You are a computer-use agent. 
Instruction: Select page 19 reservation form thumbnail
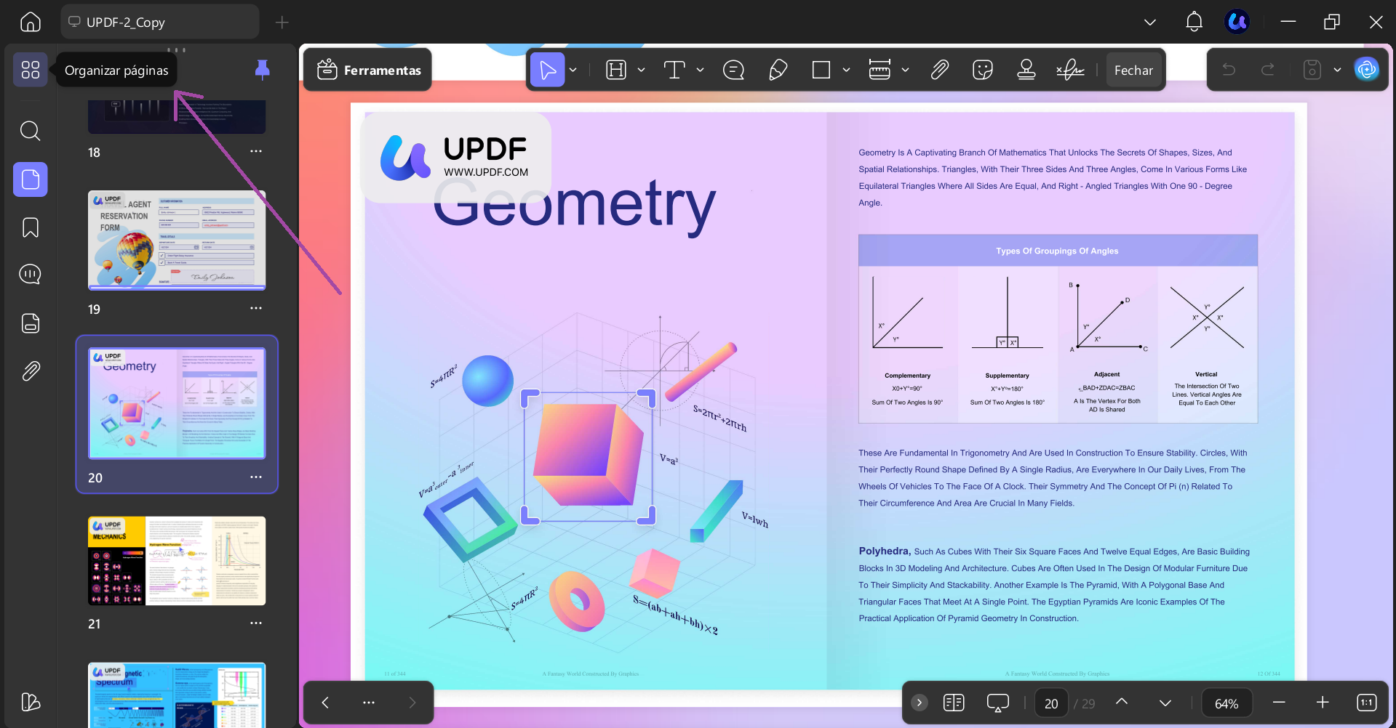point(177,240)
